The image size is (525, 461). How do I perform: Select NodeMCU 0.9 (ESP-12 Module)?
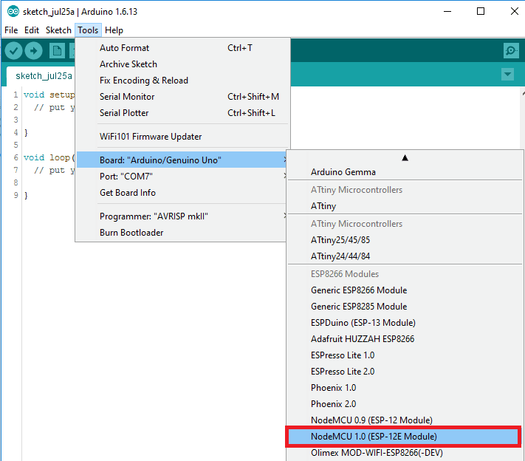coord(405,420)
